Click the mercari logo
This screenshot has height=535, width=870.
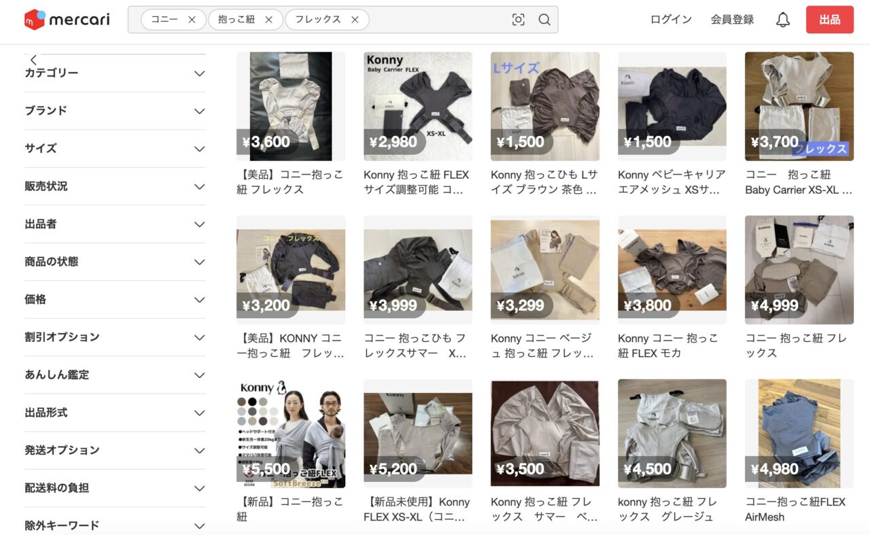click(67, 20)
